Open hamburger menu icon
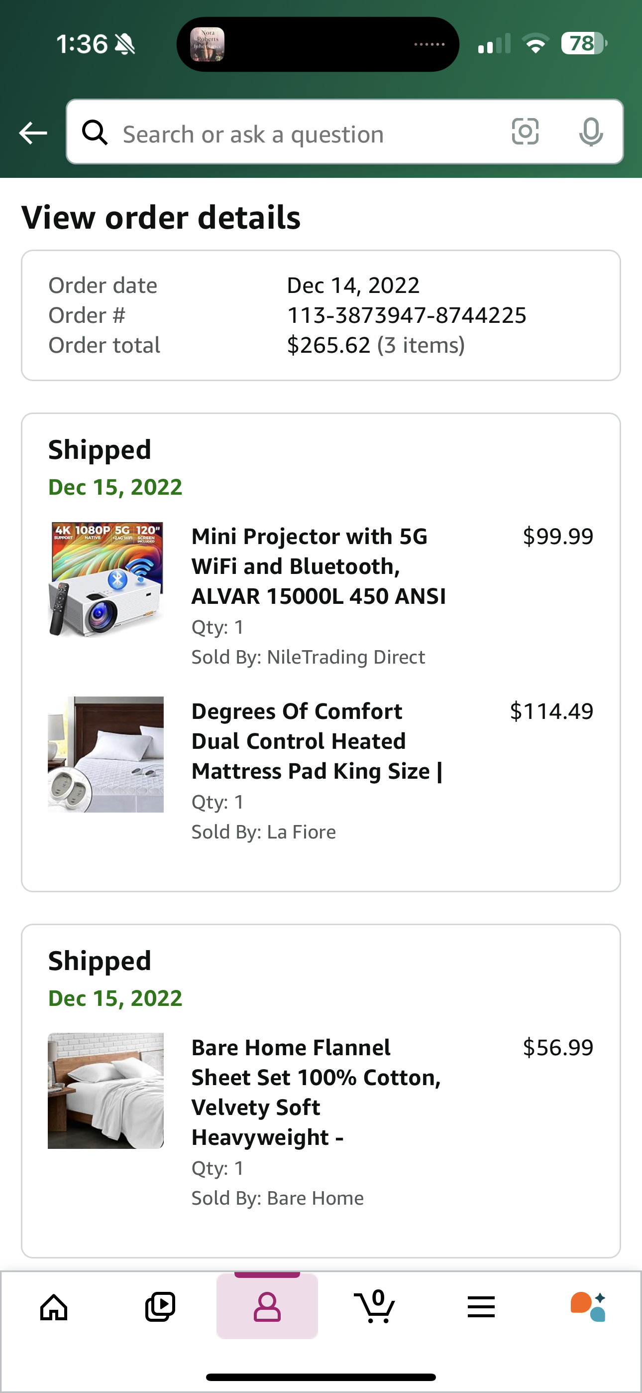642x1393 pixels. tap(481, 1307)
